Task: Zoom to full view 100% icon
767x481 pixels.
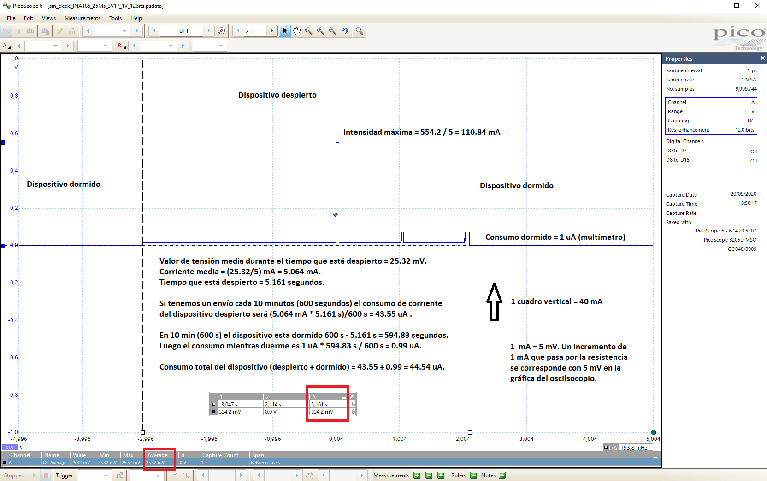Action: point(359,31)
